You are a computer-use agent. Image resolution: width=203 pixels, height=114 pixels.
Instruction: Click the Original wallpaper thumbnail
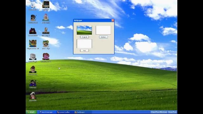pos(84,30)
